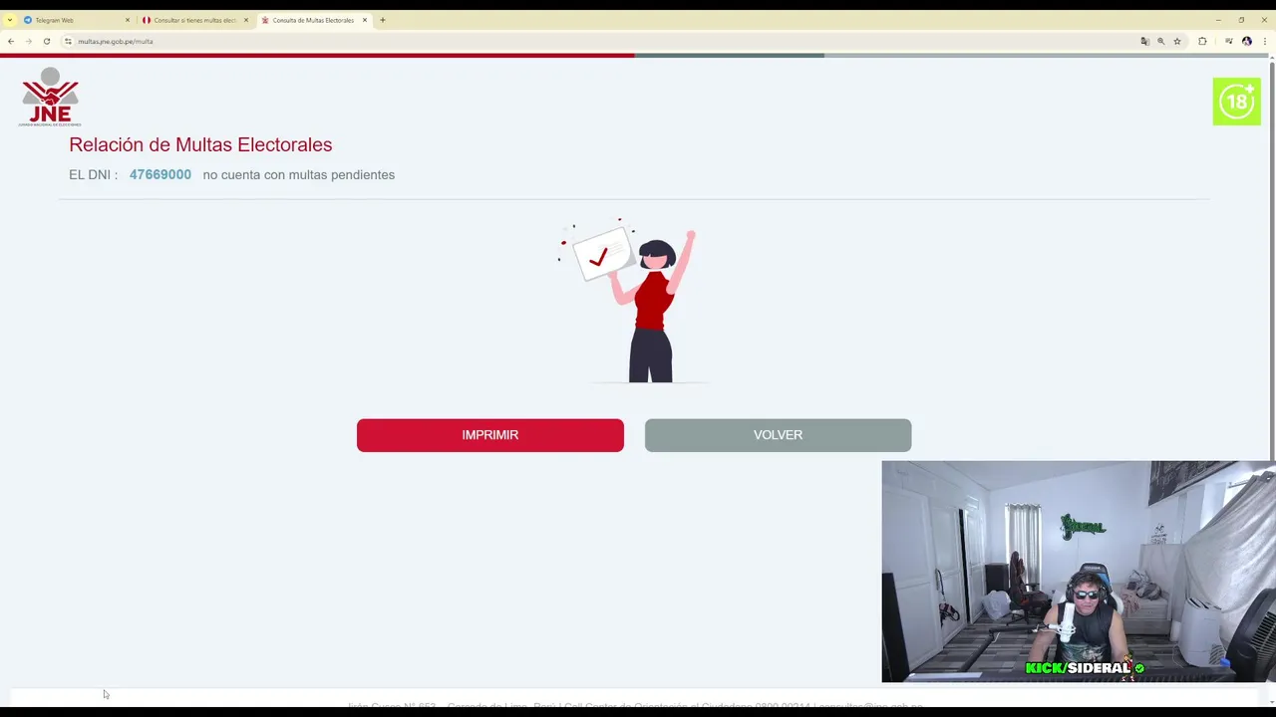This screenshot has width=1276, height=717.
Task: Close the Consulta de Multas Electorales tab
Action: (x=364, y=20)
